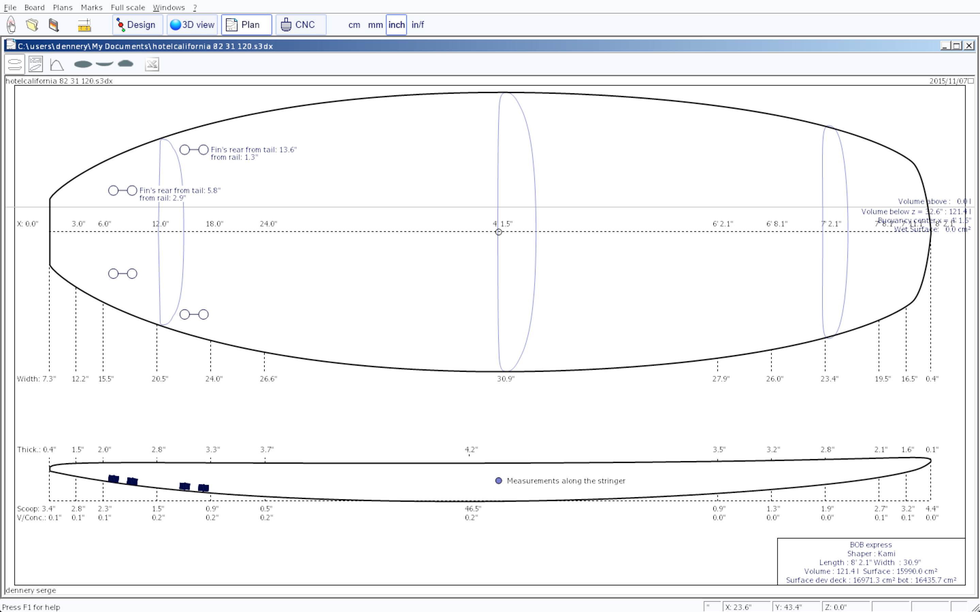Click the buoyancy center marker on stringer
The image size is (980, 612).
[x=499, y=232]
